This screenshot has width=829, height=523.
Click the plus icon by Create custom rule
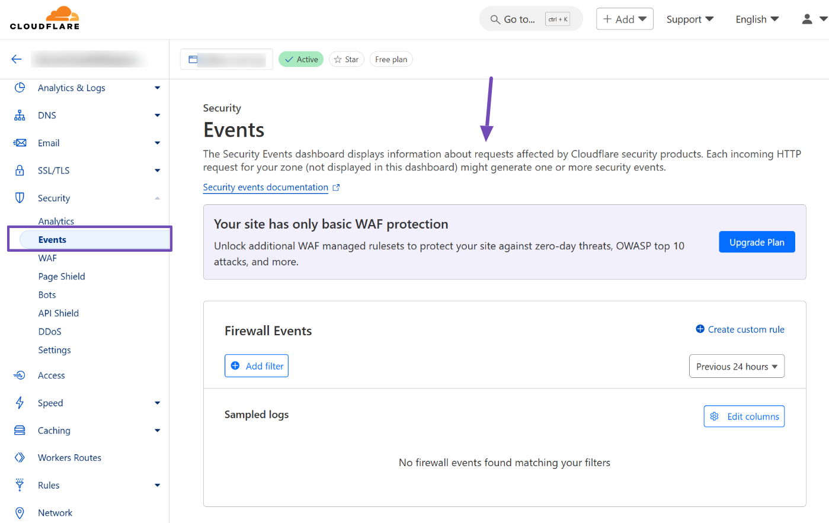pos(700,329)
